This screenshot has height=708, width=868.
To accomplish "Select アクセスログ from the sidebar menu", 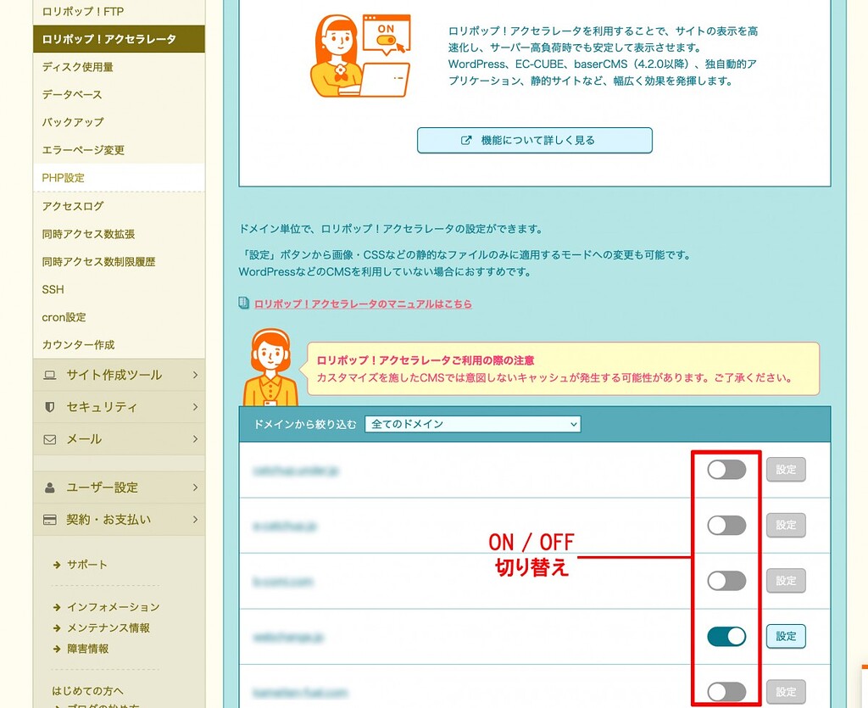I will [72, 206].
